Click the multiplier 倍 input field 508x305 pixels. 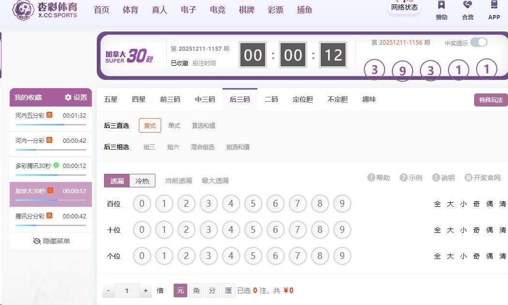pyautogui.click(x=127, y=290)
